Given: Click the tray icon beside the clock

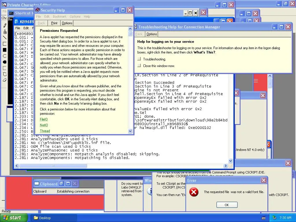Looking at the screenshot, I should pos(275,218).
